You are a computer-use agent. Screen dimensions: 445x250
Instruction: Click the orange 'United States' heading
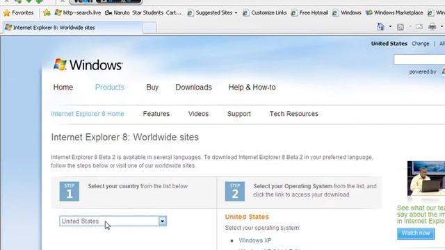coord(247,217)
